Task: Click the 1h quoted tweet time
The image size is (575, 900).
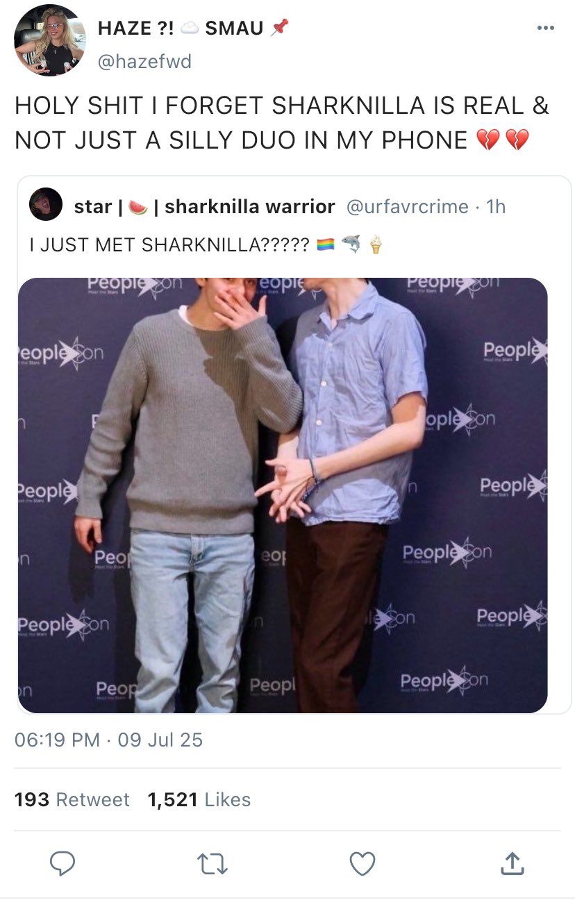Action: 497,206
